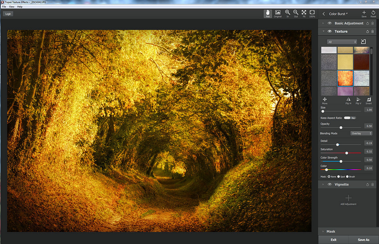Flip texture horizontally with Flip H
Screen dimensions: 379x244
point(348,101)
